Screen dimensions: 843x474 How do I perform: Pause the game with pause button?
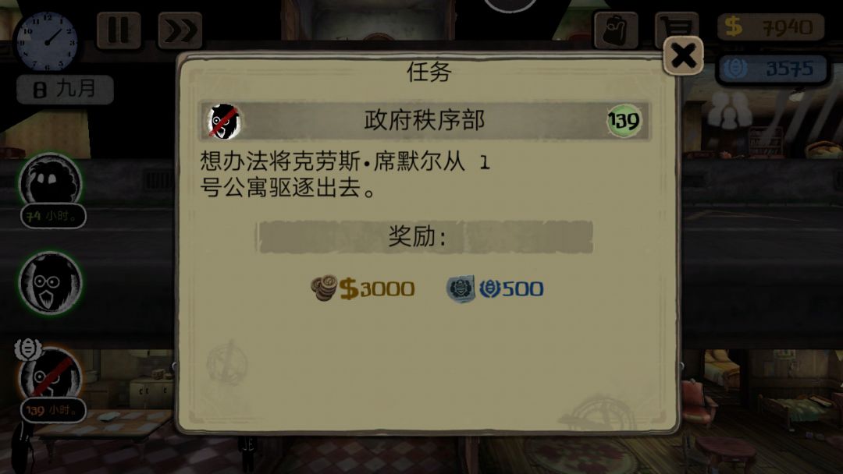tap(119, 30)
